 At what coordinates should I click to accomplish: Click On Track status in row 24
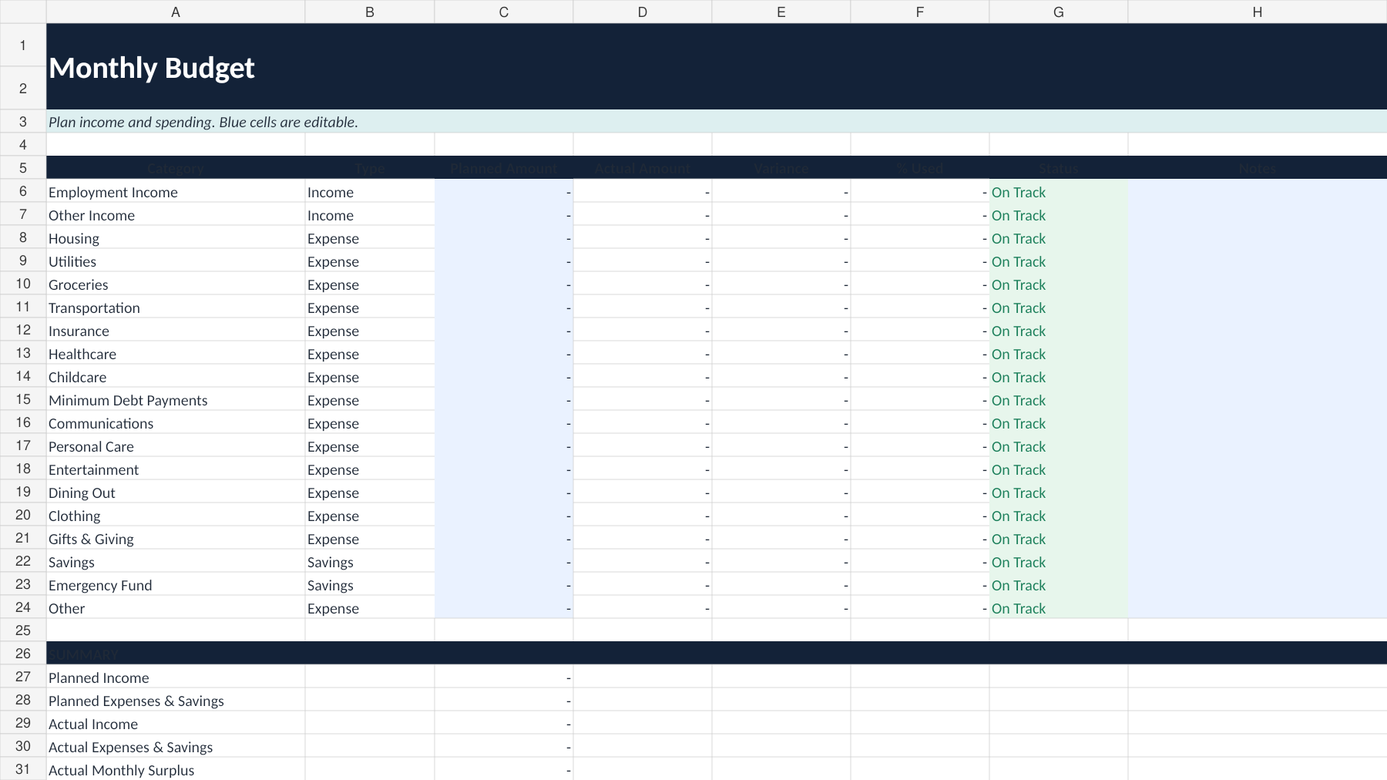click(x=1059, y=607)
